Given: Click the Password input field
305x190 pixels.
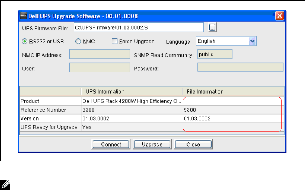Looking at the screenshot, I should (240, 67).
